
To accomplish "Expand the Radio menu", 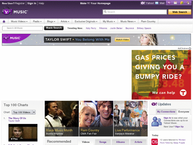I will point(37,22).
